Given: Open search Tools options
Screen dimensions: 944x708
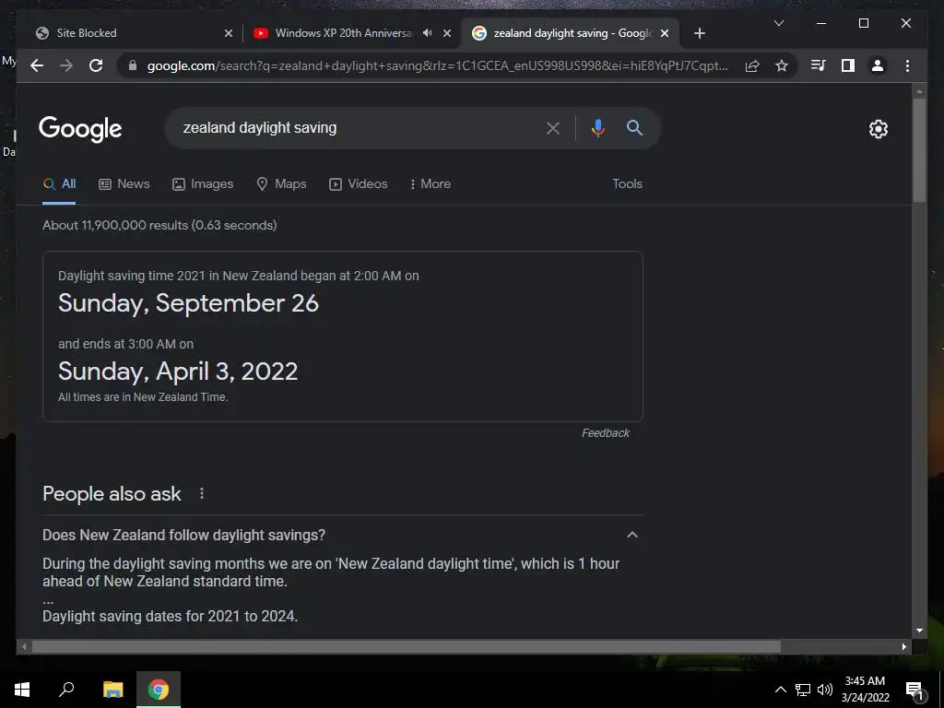Looking at the screenshot, I should 627,184.
